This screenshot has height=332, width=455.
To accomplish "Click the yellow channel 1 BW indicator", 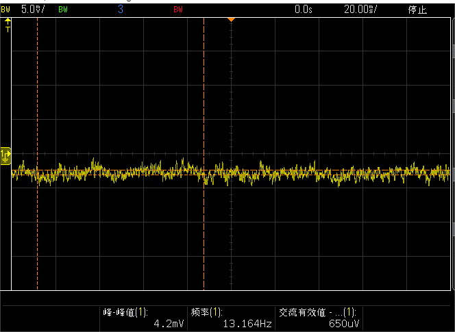I will (6, 10).
